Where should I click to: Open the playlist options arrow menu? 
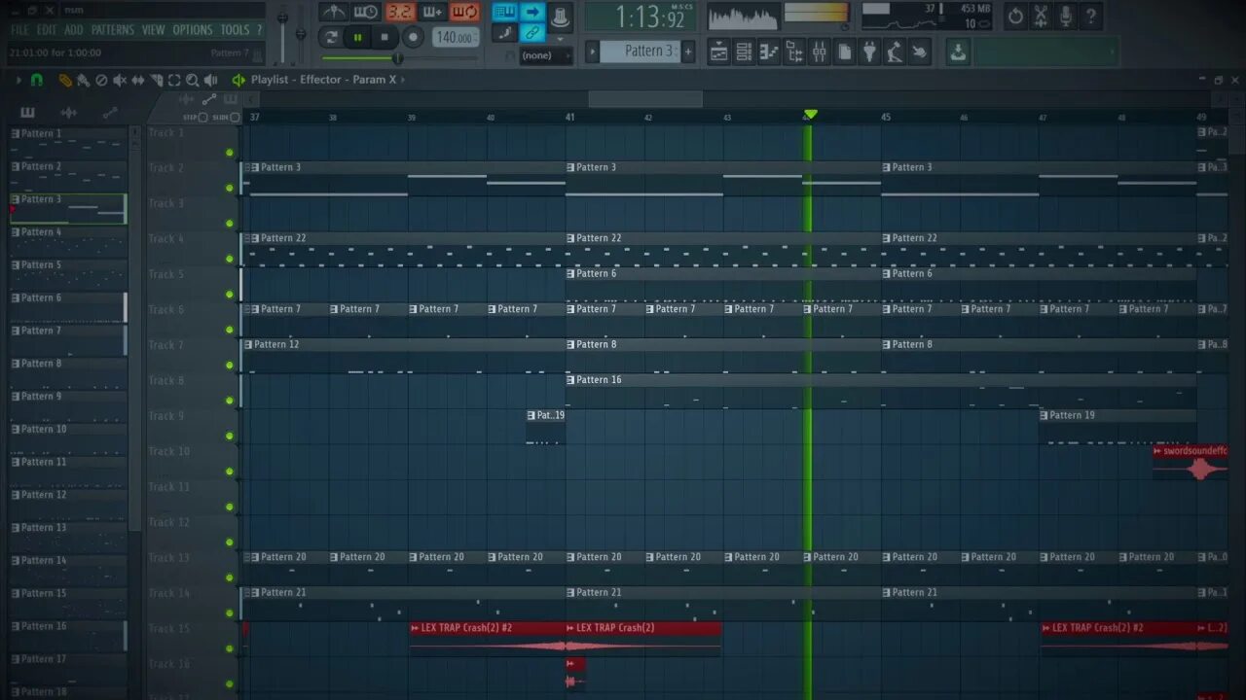coord(18,80)
